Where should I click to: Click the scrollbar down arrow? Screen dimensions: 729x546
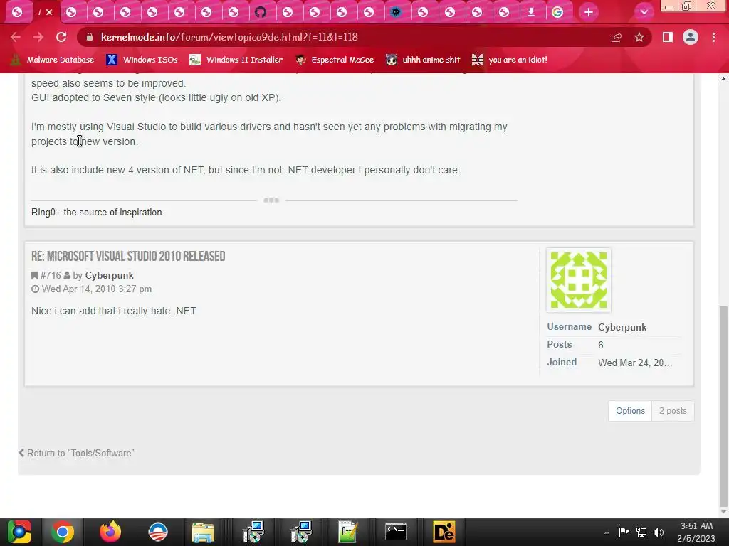click(x=723, y=512)
